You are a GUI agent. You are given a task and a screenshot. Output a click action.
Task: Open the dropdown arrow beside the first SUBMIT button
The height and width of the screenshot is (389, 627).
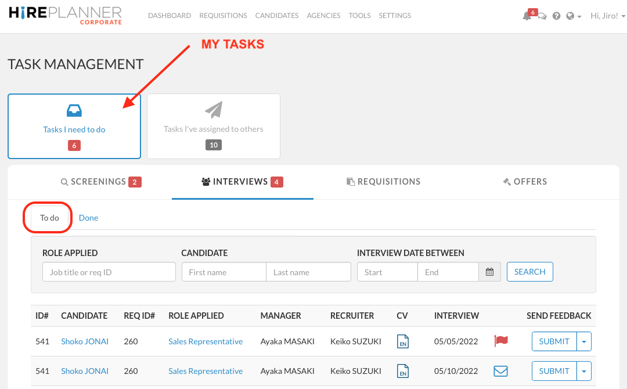[584, 341]
